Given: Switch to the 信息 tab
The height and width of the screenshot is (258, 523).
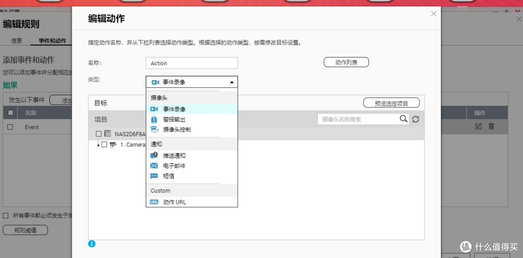Looking at the screenshot, I should 16,41.
